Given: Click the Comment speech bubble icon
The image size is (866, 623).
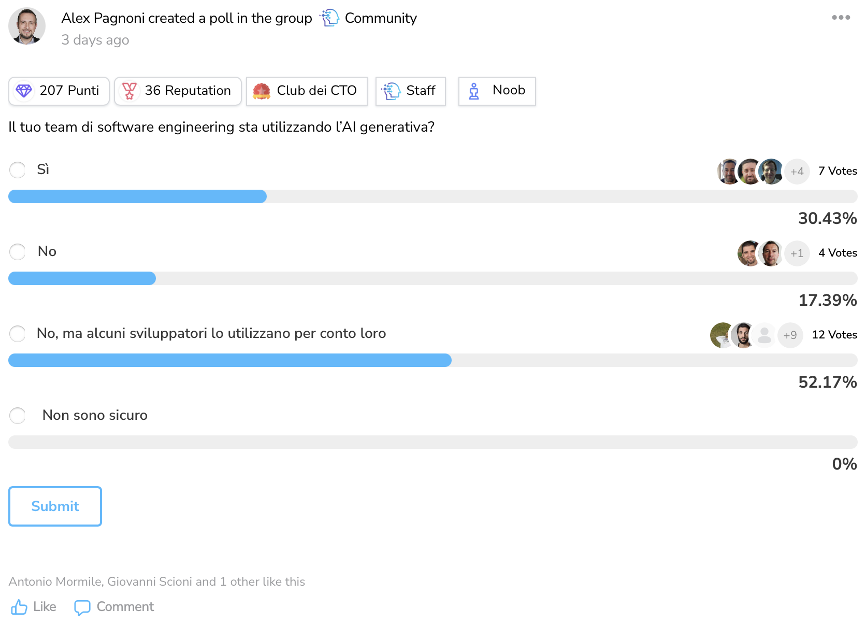Looking at the screenshot, I should (x=82, y=607).
